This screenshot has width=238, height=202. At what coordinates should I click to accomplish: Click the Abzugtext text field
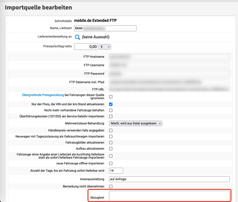point(167,196)
